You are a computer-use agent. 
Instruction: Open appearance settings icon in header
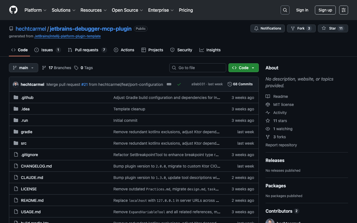click(x=343, y=10)
